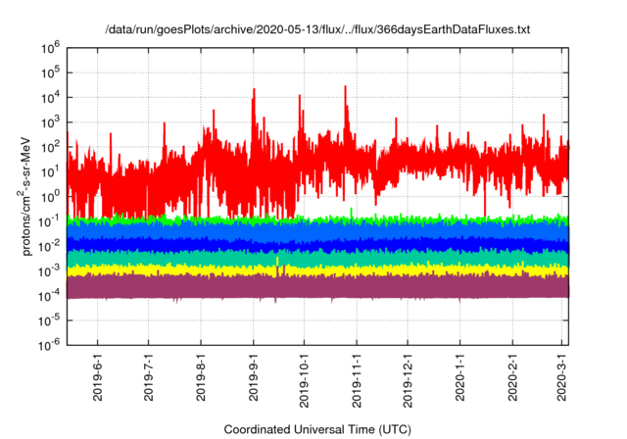Image resolution: width=627 pixels, height=439 pixels.
Task: Click the 2020-2-1 date tick label
Action: tap(512, 377)
